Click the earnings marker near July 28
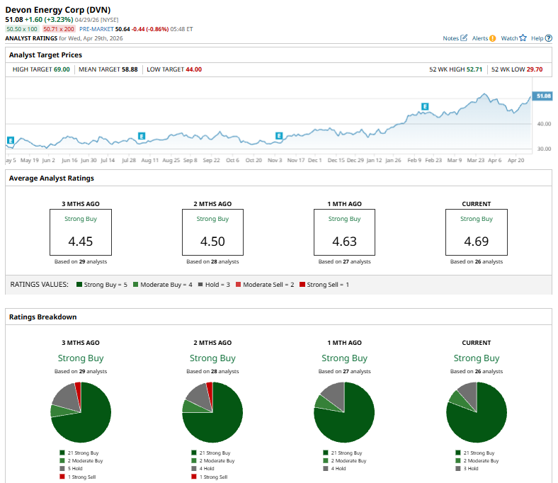This screenshot has width=558, height=483. [x=142, y=136]
